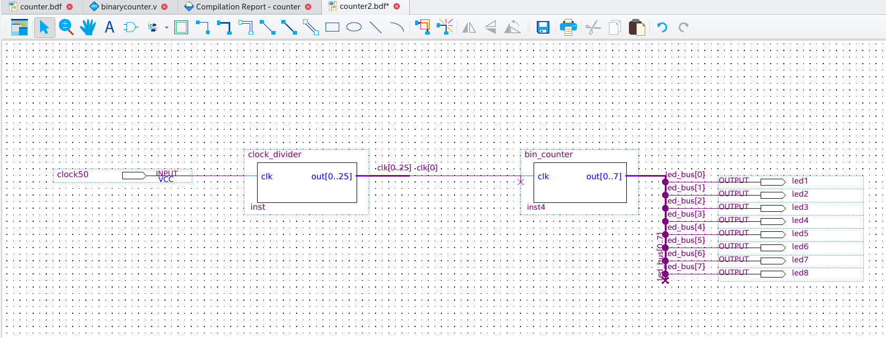Close the Compilation Report tab
Screen dimensions: 886x338
[308, 7]
